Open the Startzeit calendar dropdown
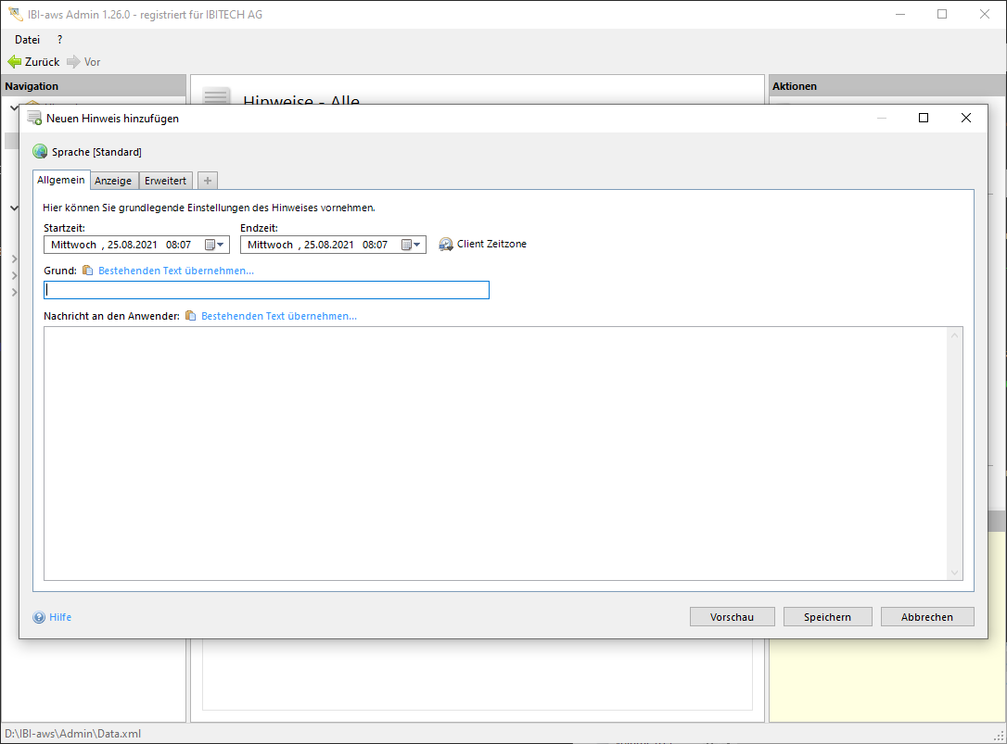The width and height of the screenshot is (1007, 744). click(215, 245)
